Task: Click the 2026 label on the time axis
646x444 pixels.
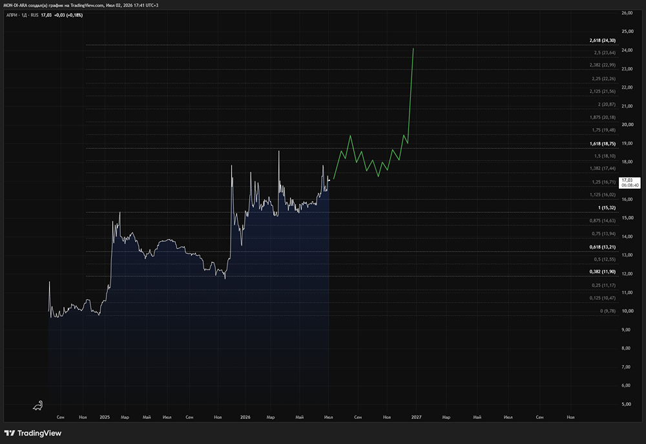Action: [x=245, y=418]
